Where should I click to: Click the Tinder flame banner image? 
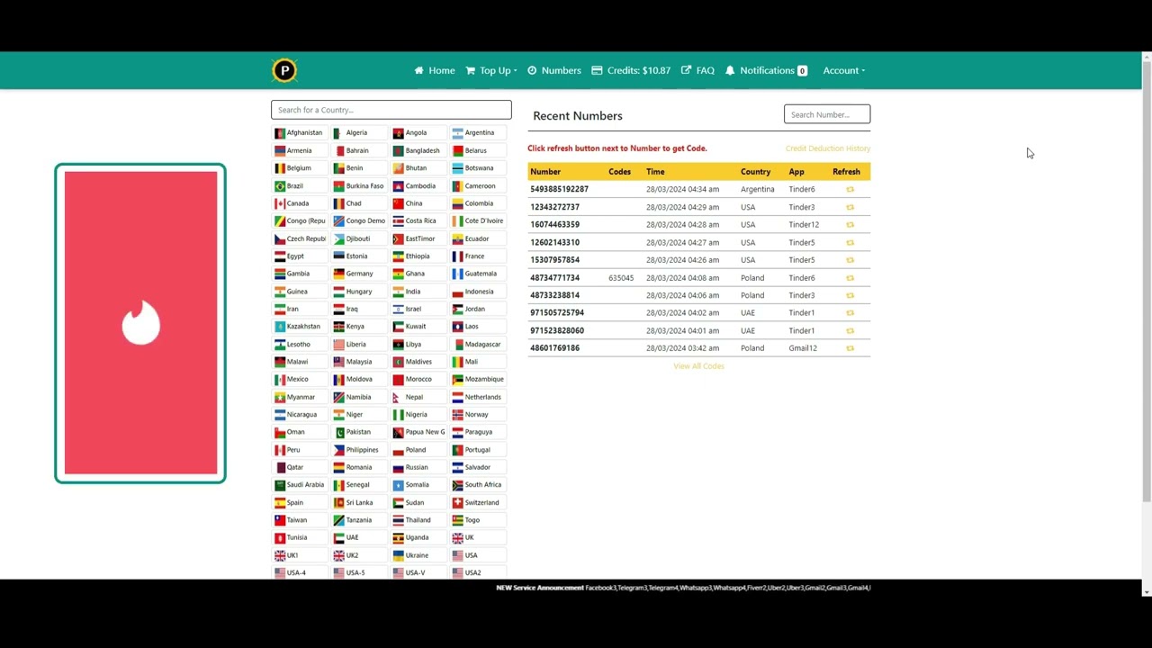coord(140,323)
